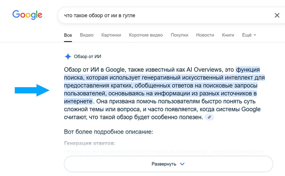
Task: Open the Google logo homepage link
Action: pos(27,15)
